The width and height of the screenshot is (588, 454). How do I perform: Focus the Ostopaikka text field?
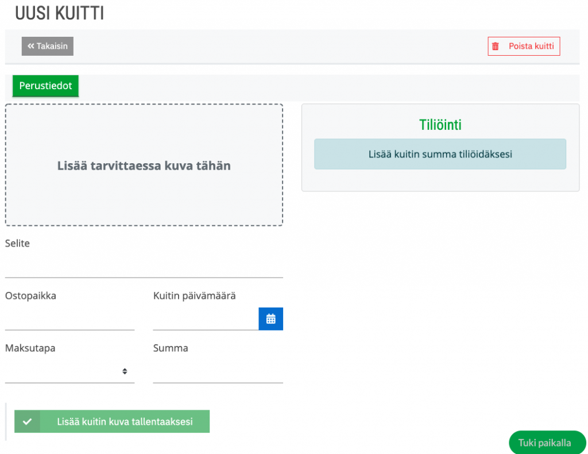(x=69, y=319)
